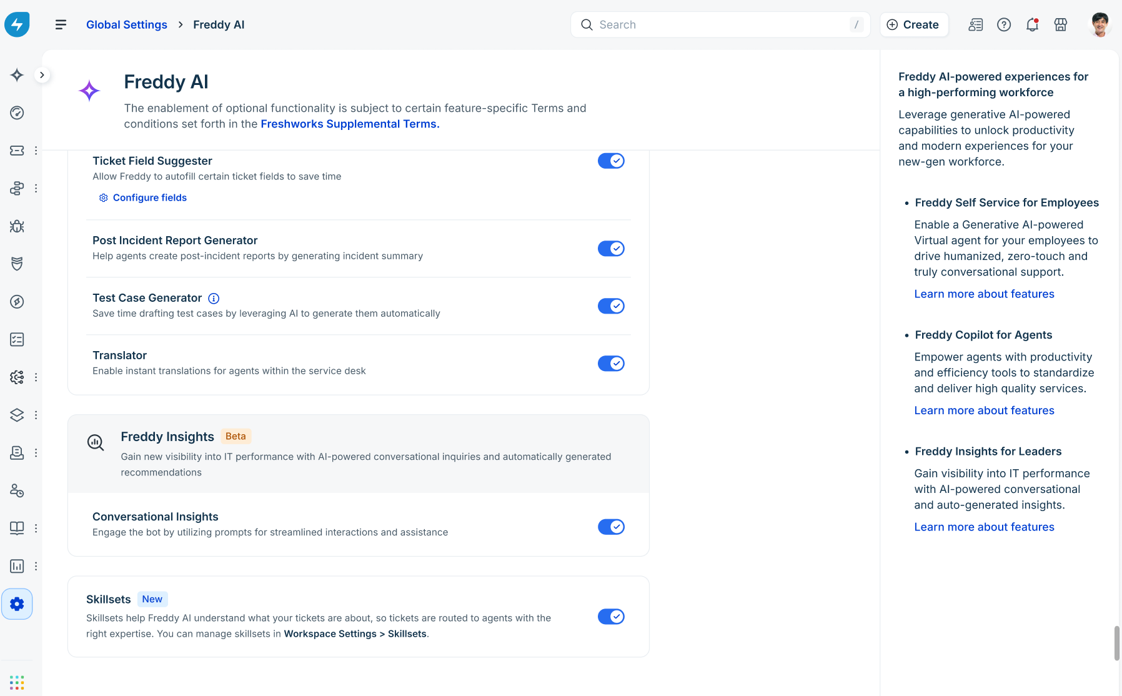The width and height of the screenshot is (1122, 696).
Task: Focus the Search input field
Action: (x=720, y=24)
